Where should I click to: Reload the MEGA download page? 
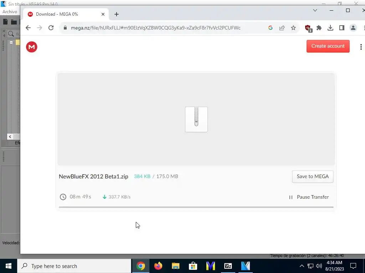(51, 28)
